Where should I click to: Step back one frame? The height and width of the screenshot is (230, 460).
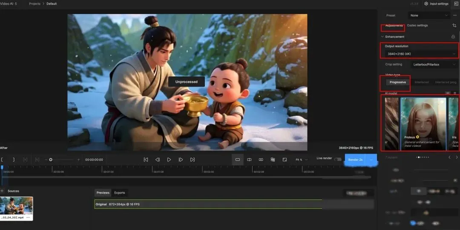pos(158,160)
